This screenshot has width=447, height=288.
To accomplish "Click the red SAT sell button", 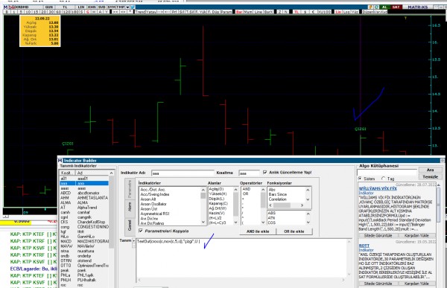I will click(x=396, y=7).
